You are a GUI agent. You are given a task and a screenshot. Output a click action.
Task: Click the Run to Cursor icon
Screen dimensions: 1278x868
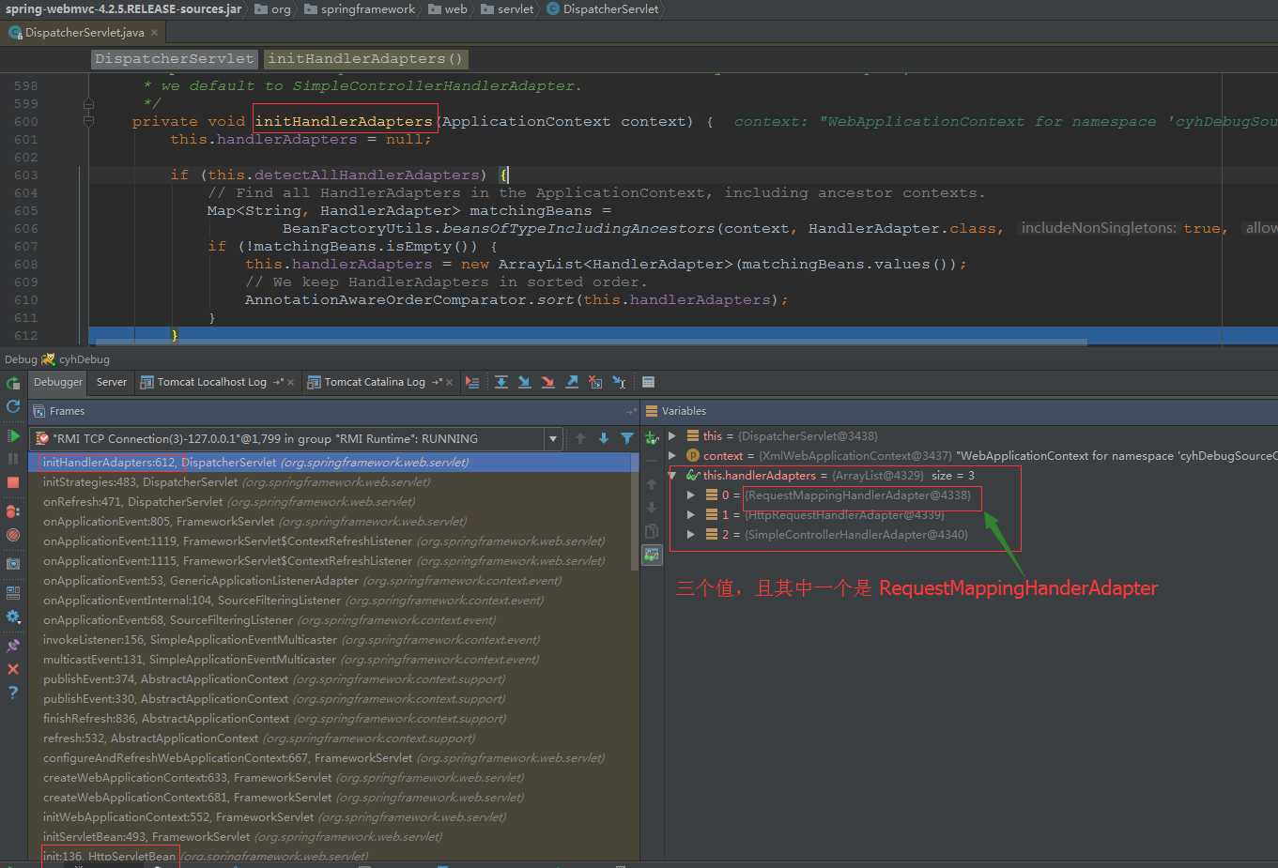click(x=619, y=382)
